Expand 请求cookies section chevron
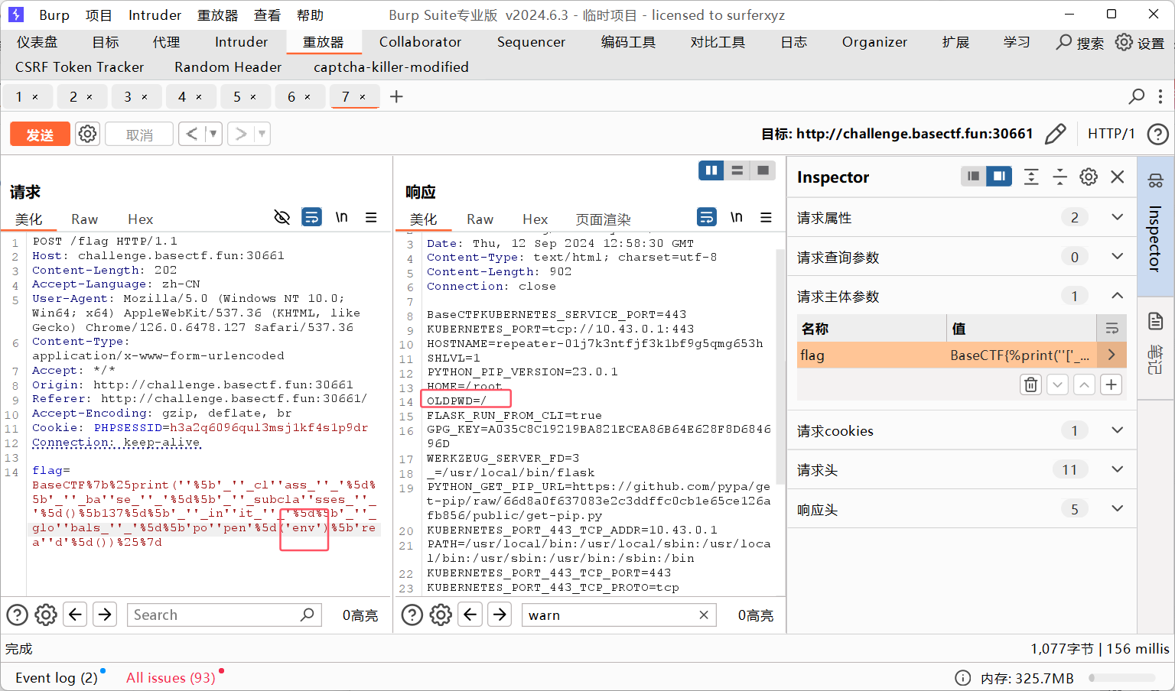Viewport: 1175px width, 691px height. tap(1117, 430)
